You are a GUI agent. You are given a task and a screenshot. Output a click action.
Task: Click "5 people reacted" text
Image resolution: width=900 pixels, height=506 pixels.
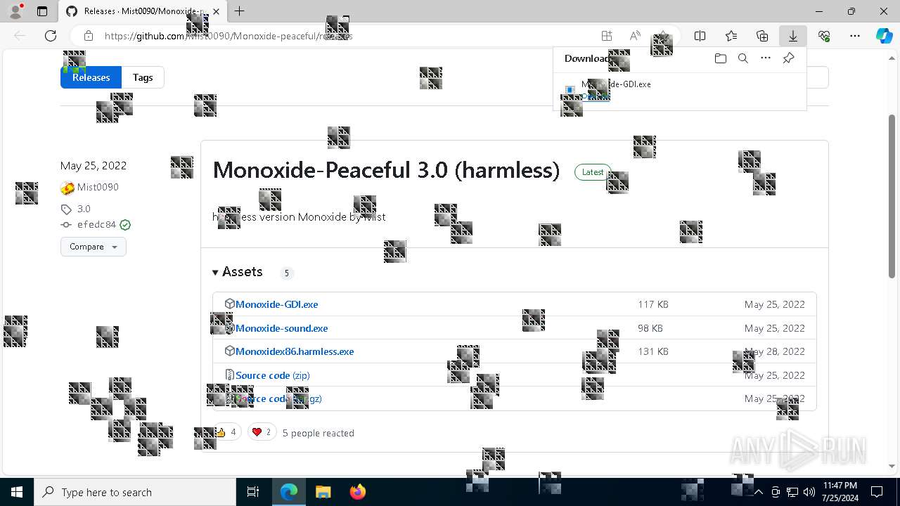[318, 433]
